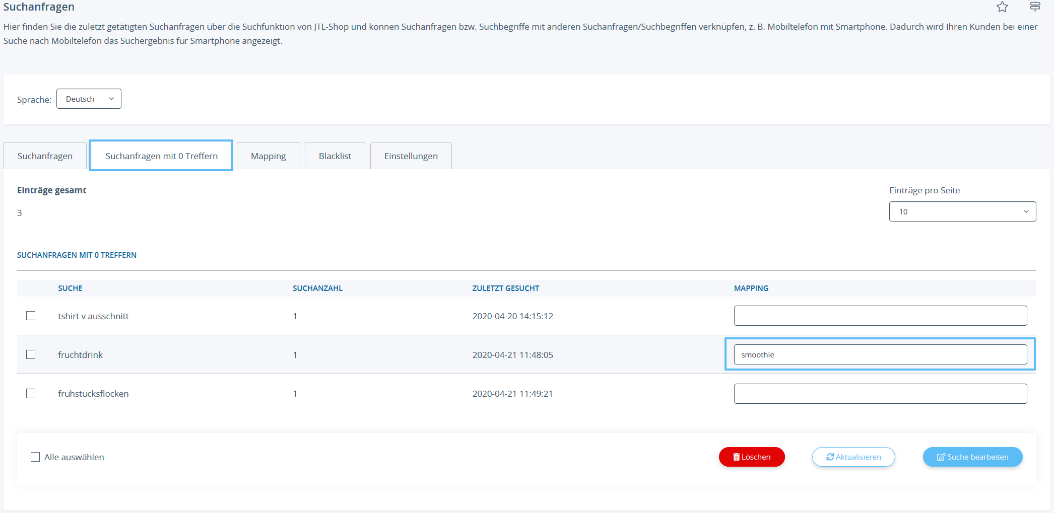This screenshot has width=1054, height=513.
Task: Check the 'frühstücksflocken' row checkbox
Action: pos(31,393)
